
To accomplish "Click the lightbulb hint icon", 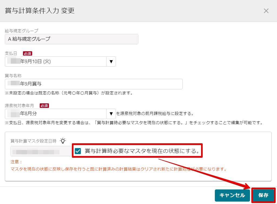I will pos(63,141).
